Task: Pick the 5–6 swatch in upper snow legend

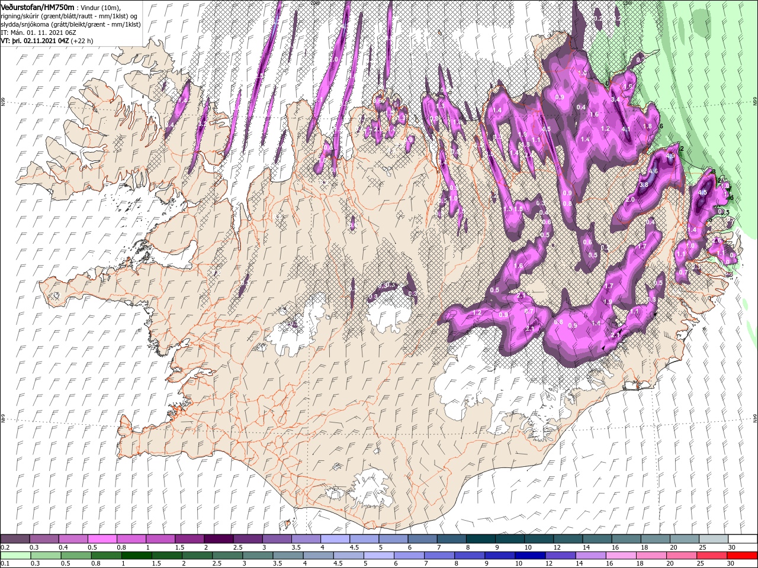Action: pyautogui.click(x=393, y=538)
